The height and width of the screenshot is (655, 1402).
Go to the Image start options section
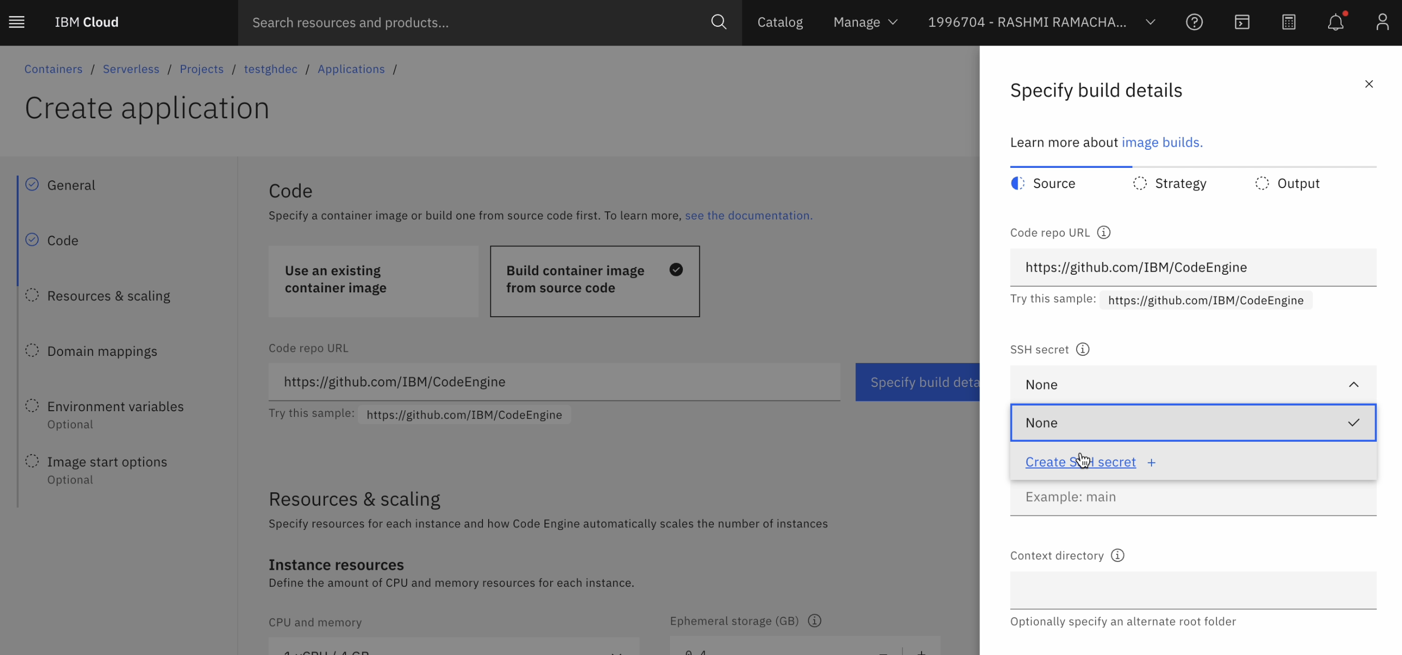pos(107,462)
